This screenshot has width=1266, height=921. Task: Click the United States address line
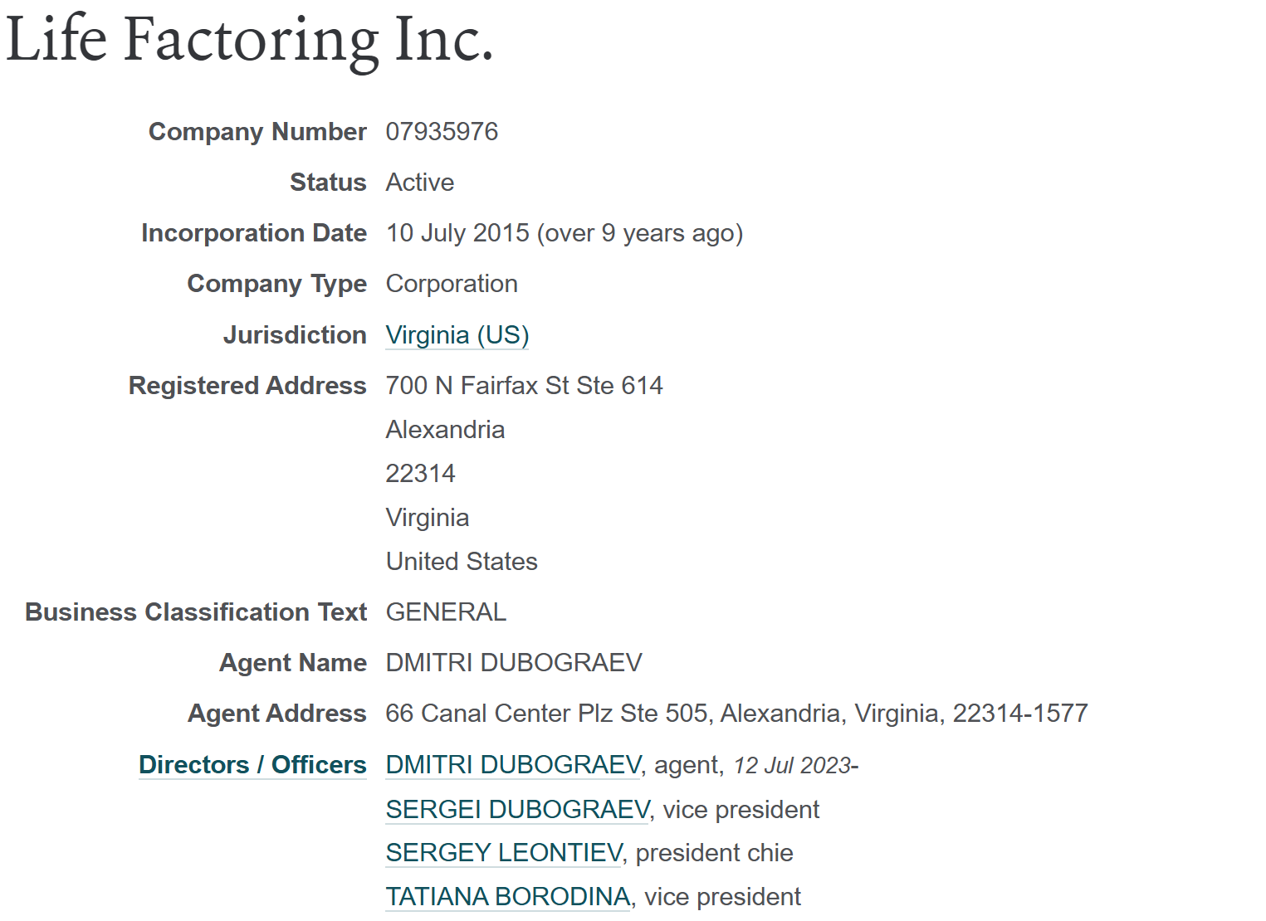(x=462, y=562)
